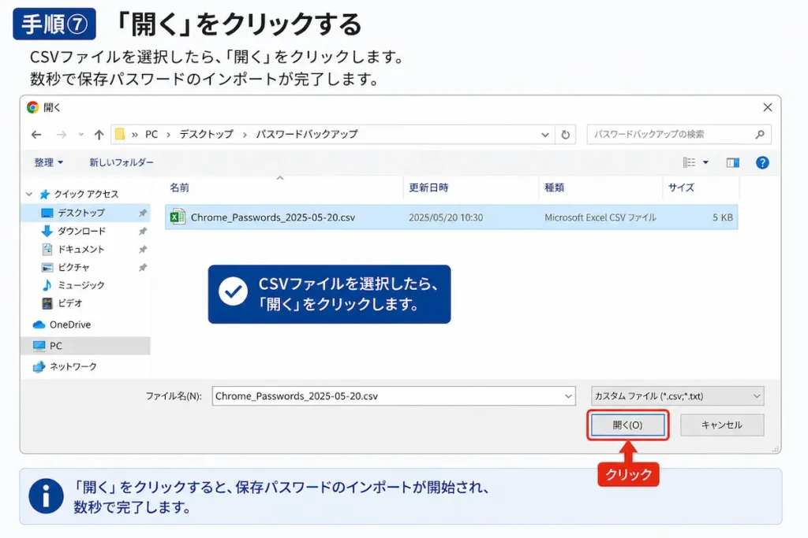
Task: Click the Excel CSV file icon
Action: click(x=178, y=217)
